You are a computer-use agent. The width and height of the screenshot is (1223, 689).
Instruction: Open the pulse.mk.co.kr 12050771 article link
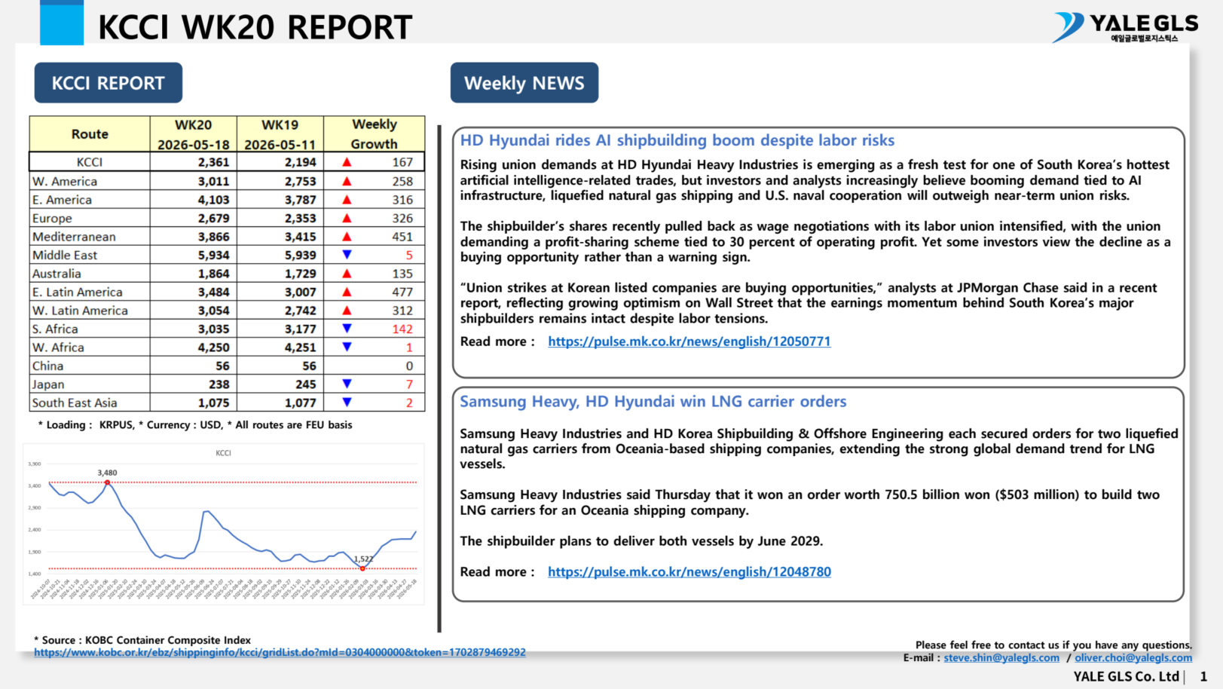(689, 341)
